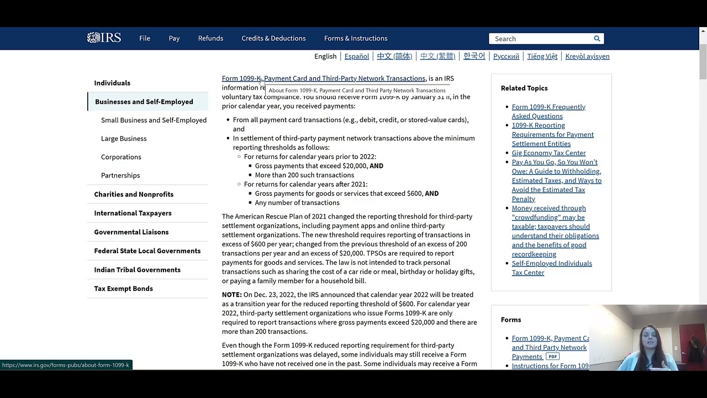Switch language to Simplified Chinese 中文 (简体)
This screenshot has height=398, width=707.
[x=394, y=56]
